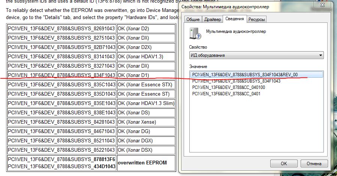
Task: Click the 'OK (Xonar DX)' cell beside SUBSYS_83271043
Action: pos(146,66)
